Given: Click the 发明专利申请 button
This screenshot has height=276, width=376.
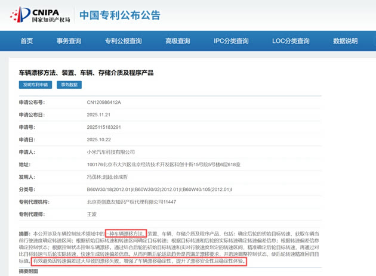Looking at the screenshot, I should 35,85.
